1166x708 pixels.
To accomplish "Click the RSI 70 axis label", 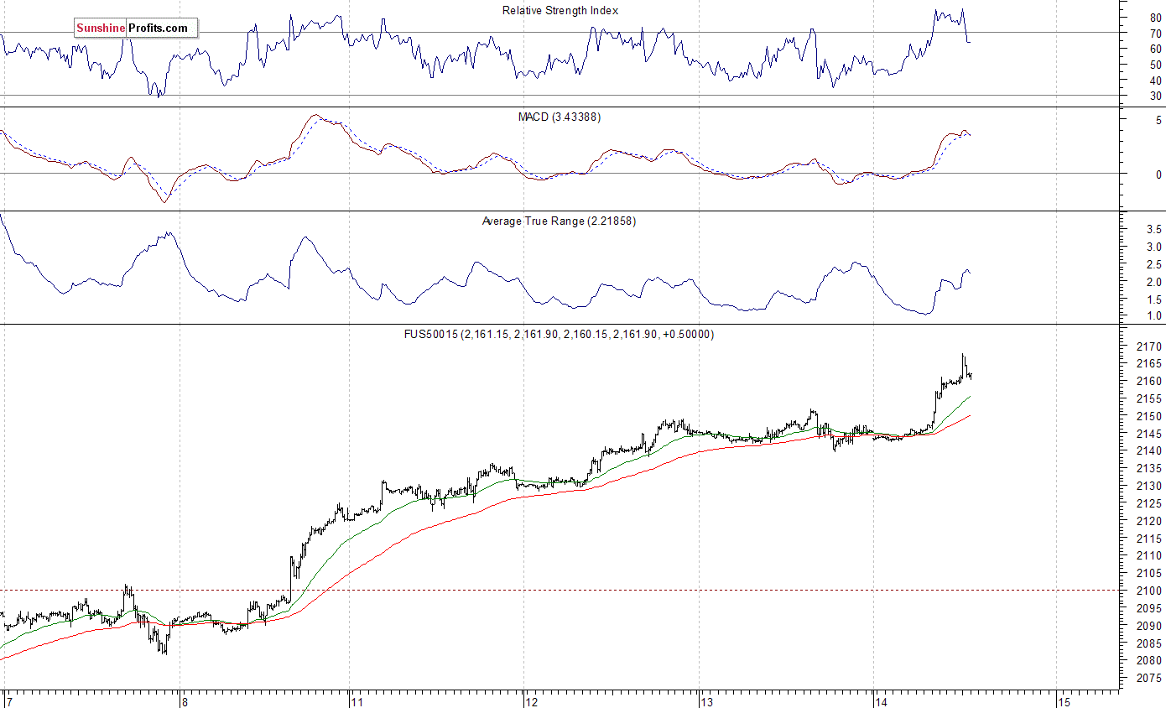I will pos(1155,34).
